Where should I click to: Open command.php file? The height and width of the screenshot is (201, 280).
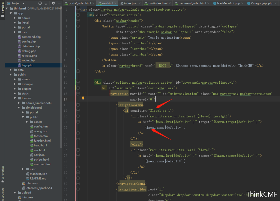tap(31, 37)
